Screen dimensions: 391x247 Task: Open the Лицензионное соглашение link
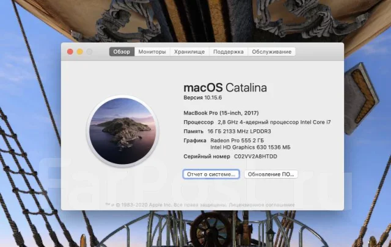pos(261,205)
